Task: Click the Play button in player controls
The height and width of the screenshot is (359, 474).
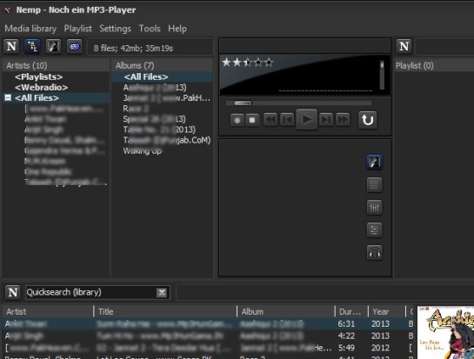Action: coord(306,119)
